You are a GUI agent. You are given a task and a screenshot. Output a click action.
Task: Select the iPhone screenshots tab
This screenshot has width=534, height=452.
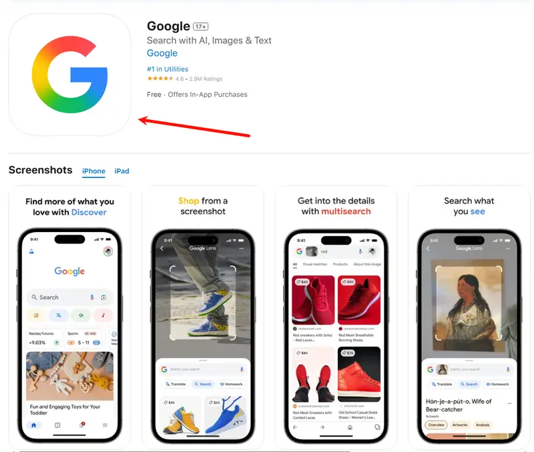click(93, 171)
